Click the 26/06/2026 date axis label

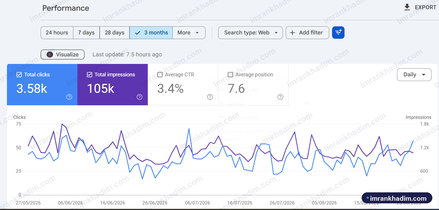155,203
